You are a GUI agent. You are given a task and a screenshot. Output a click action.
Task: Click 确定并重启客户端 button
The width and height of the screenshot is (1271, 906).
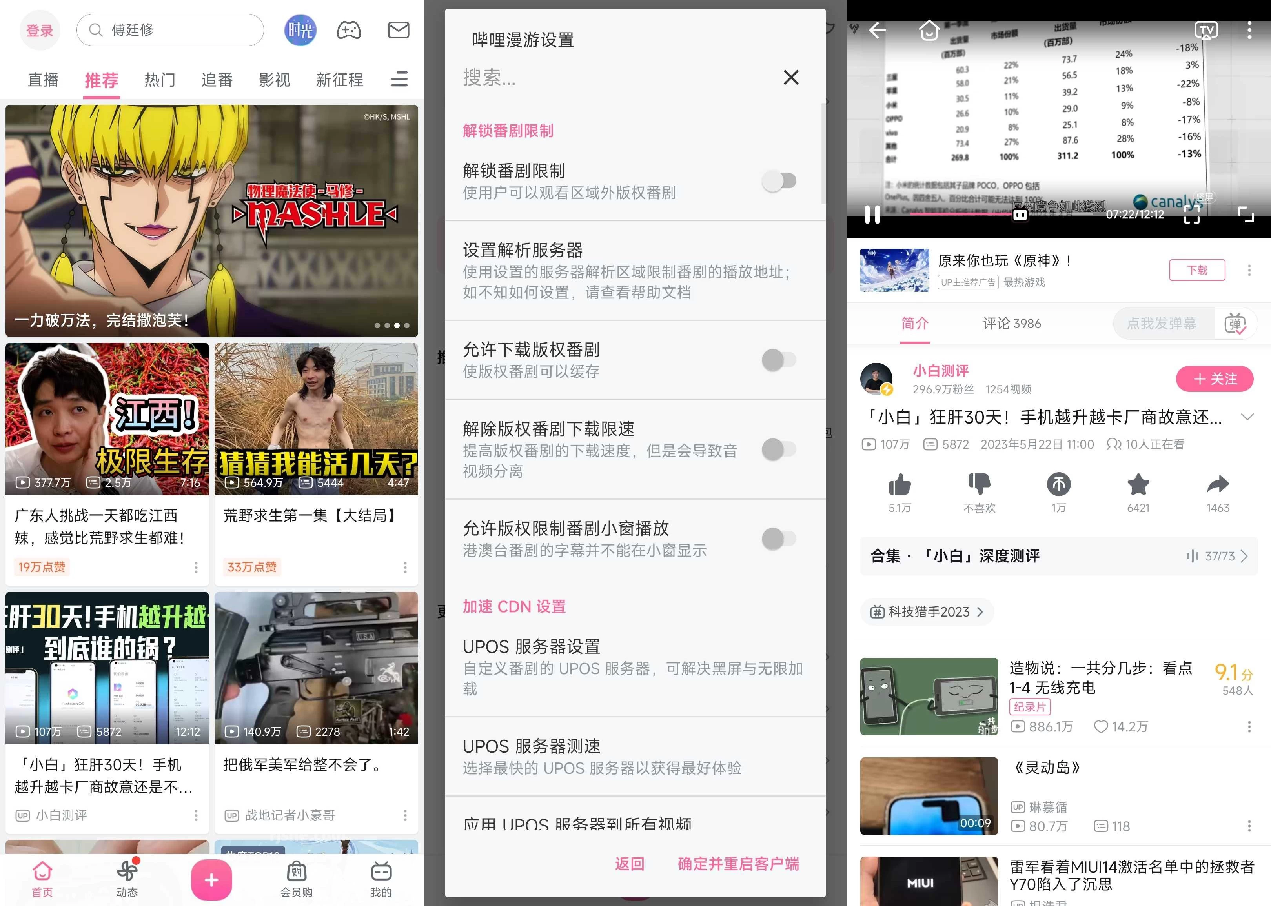coord(738,864)
